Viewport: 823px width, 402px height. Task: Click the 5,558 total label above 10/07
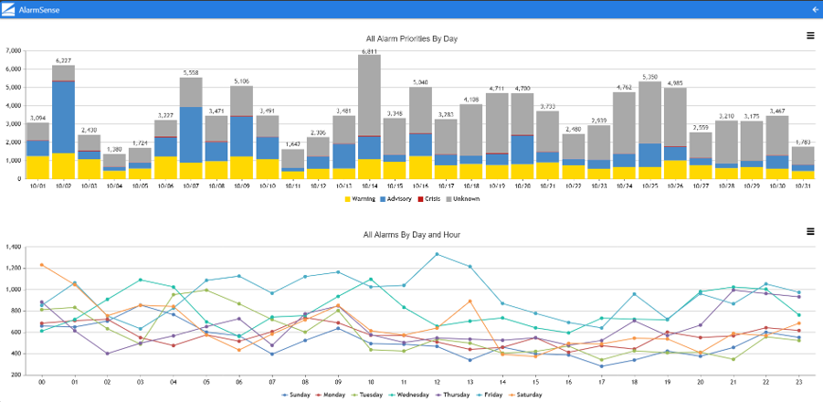[191, 73]
